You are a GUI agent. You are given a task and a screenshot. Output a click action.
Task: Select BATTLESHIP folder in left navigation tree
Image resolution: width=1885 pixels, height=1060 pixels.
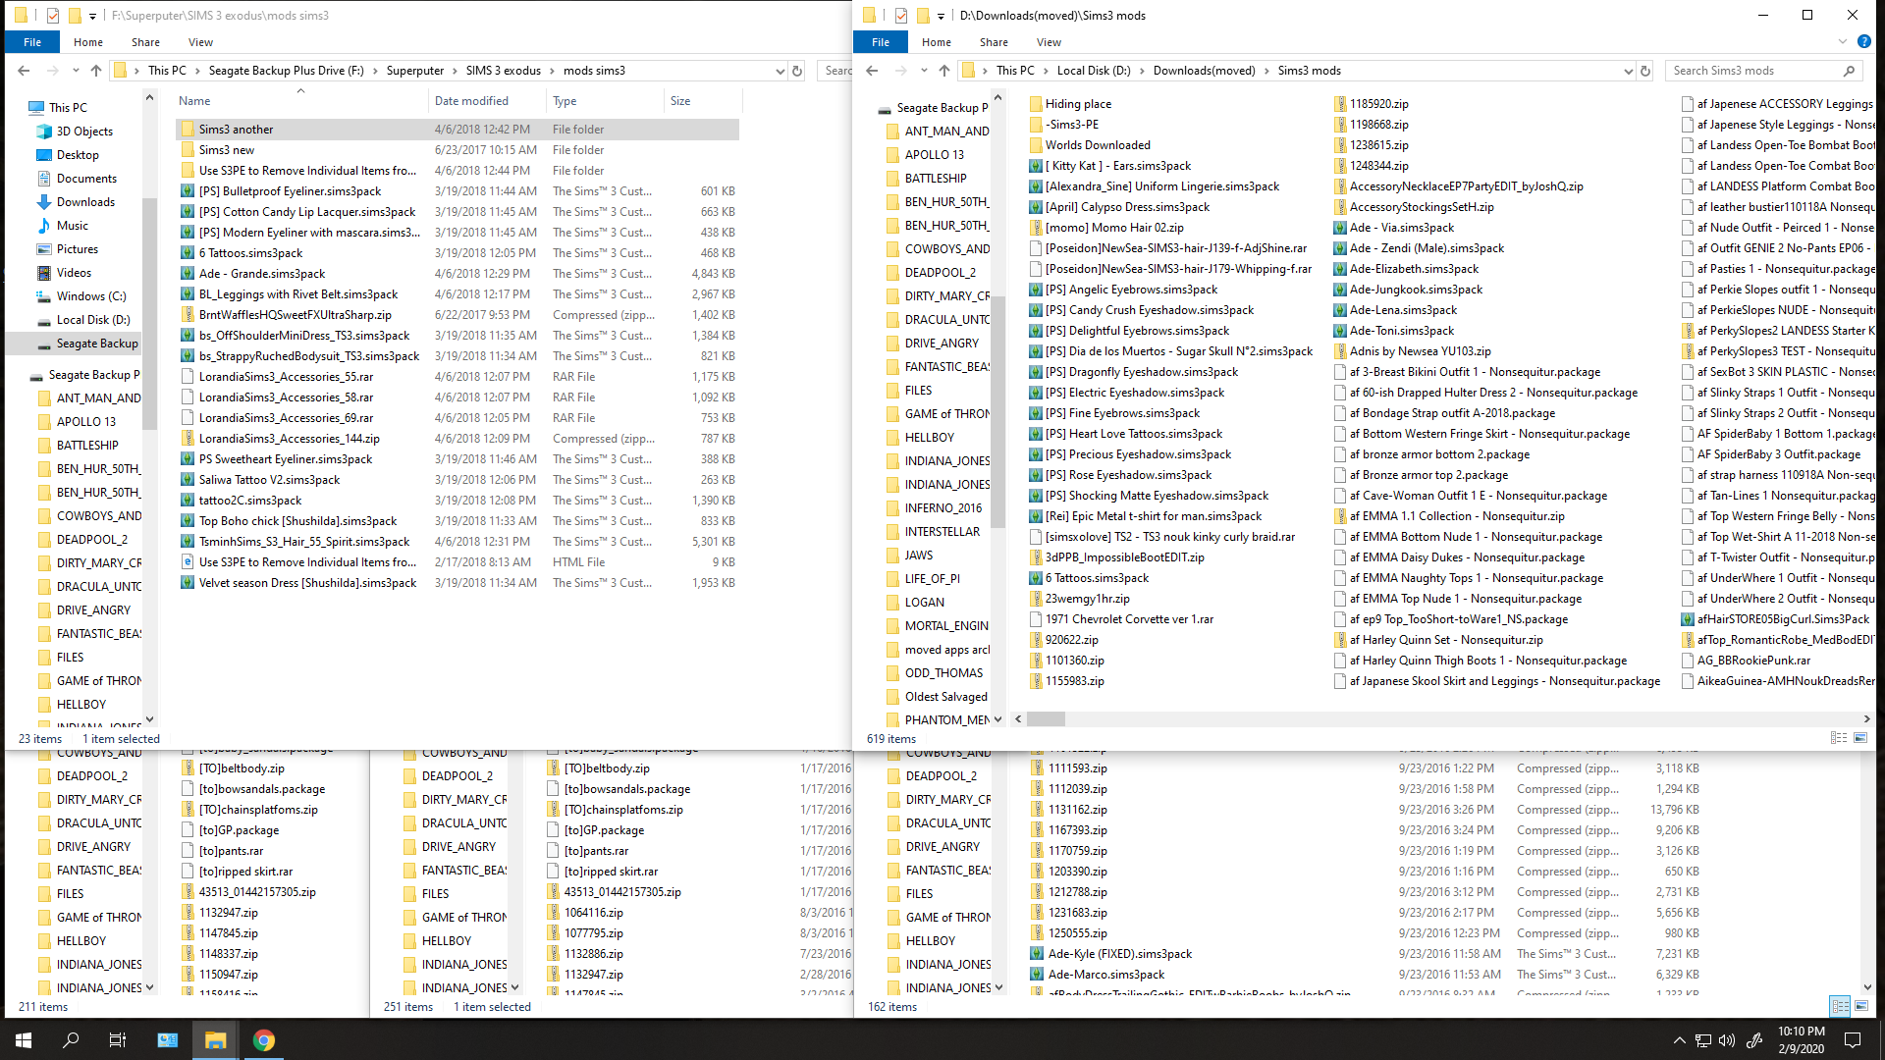87,446
